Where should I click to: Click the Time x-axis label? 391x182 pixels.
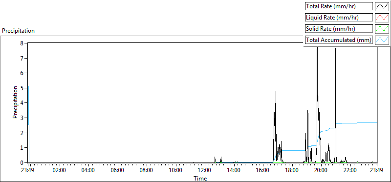(200, 178)
